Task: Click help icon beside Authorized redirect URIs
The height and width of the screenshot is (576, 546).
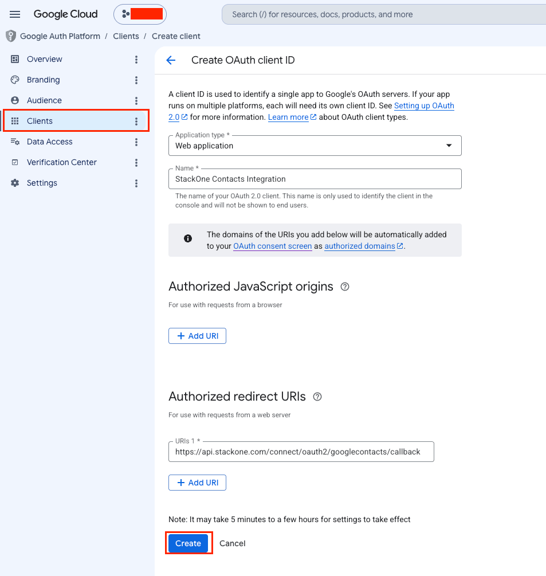Action: pos(317,397)
